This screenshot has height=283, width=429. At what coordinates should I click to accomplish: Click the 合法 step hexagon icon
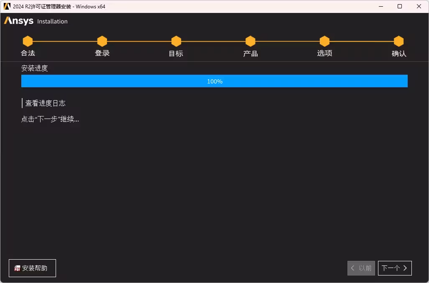pyautogui.click(x=28, y=41)
